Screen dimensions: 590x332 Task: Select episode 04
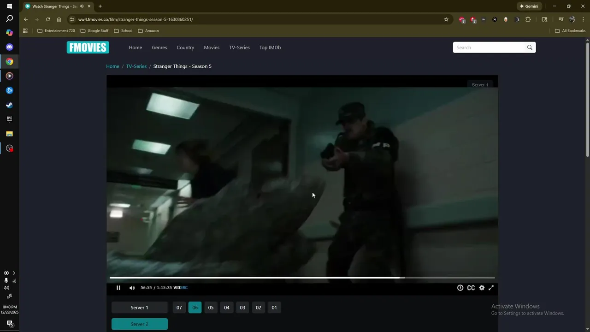227,308
